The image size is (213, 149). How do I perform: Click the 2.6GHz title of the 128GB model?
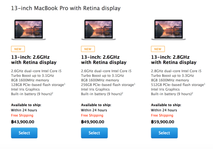click(34, 59)
